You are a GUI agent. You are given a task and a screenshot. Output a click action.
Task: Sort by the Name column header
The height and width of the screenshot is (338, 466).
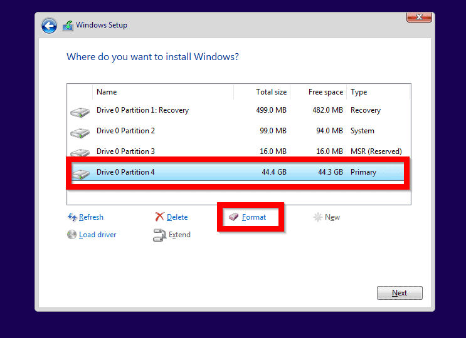coord(163,92)
